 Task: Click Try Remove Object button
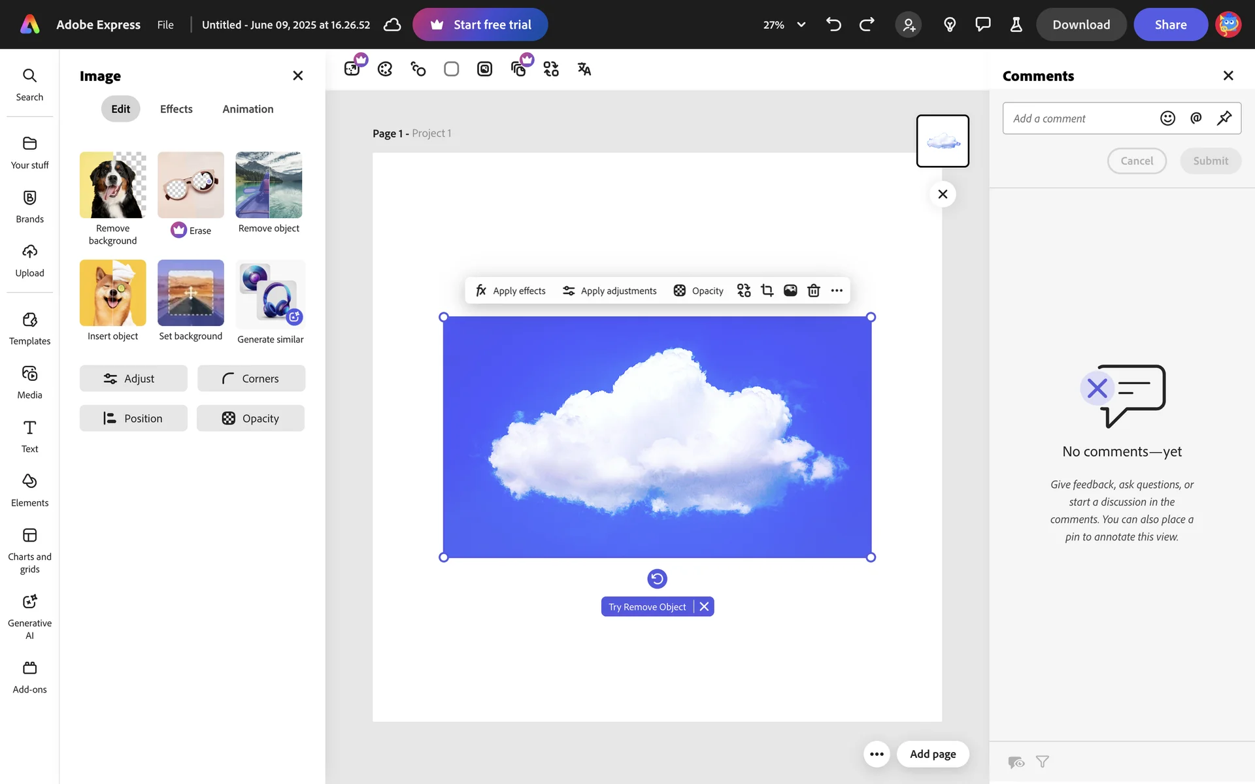[x=647, y=607]
